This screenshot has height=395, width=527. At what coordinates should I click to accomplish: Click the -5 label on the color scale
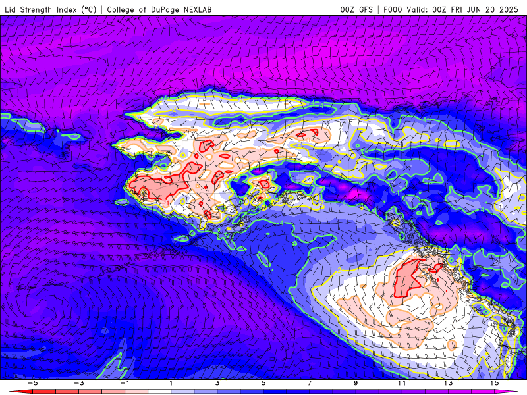[32, 383]
